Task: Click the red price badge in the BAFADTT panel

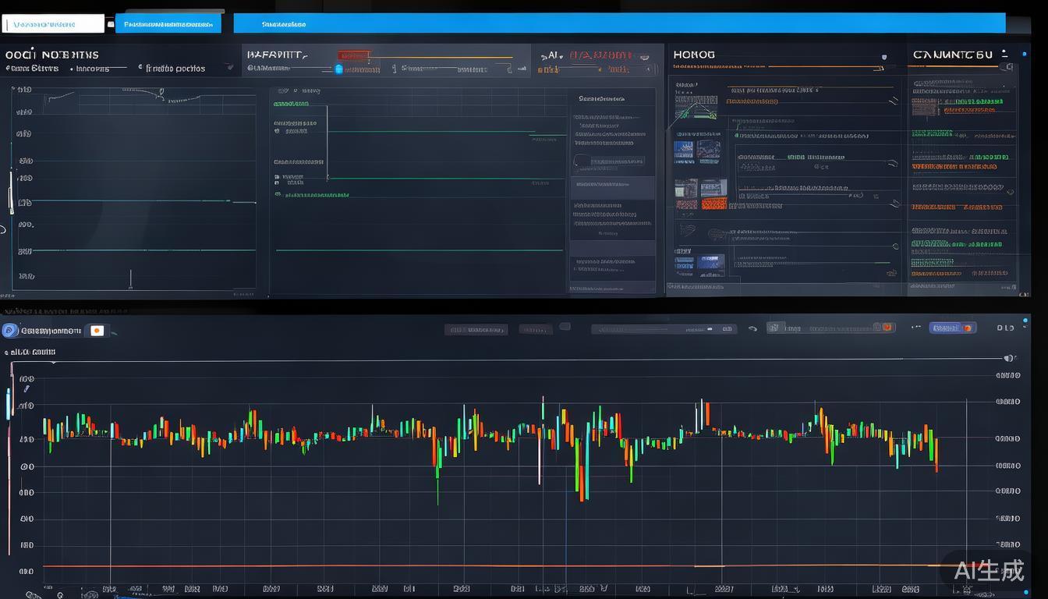Action: (355, 55)
